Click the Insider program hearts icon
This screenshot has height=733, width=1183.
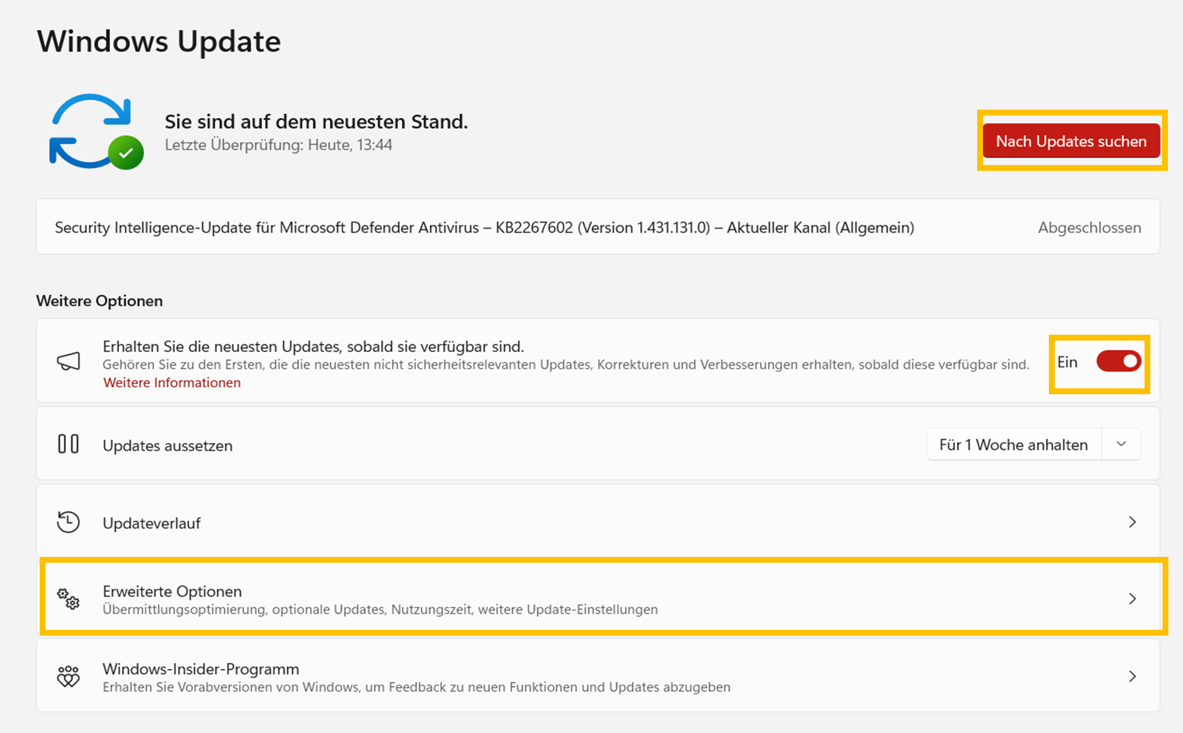point(68,676)
